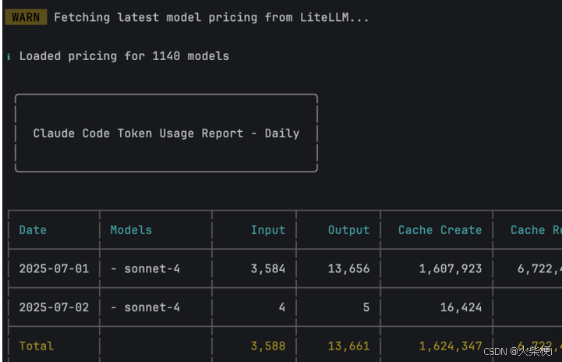Click the input value '3,584'

point(268,268)
